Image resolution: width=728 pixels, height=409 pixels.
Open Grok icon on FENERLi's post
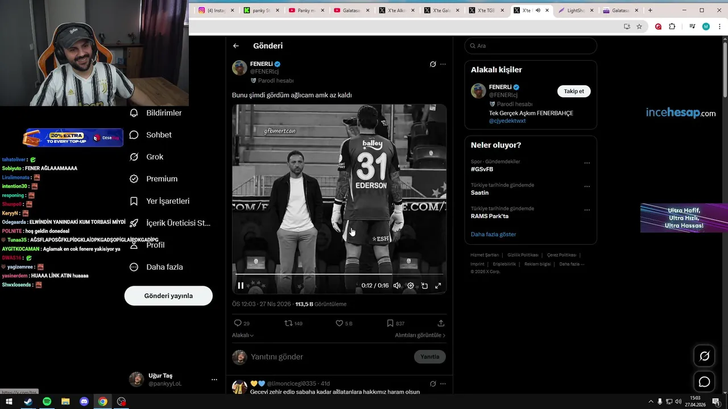[433, 64]
